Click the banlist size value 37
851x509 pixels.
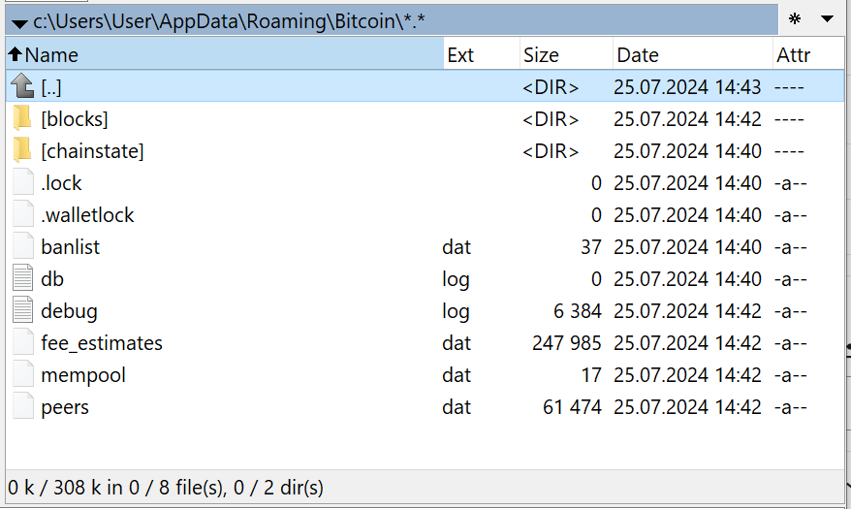coord(591,247)
